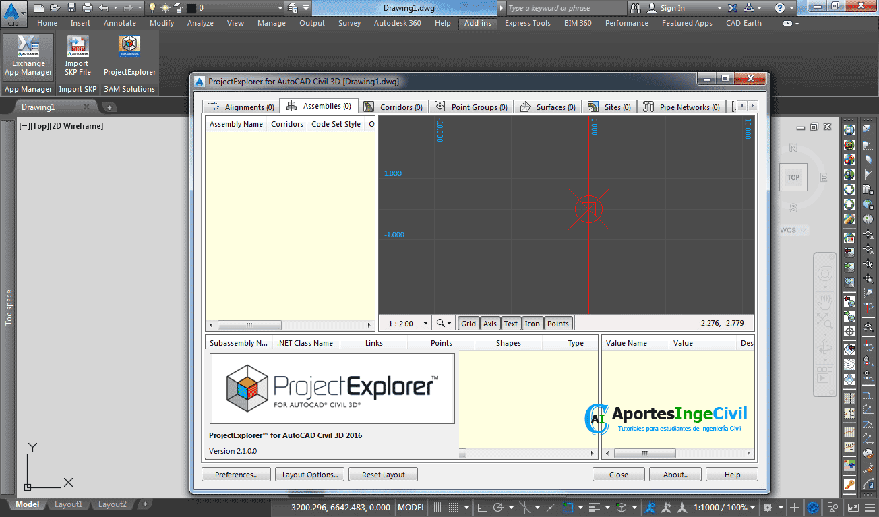879x517 pixels.
Task: Plot the drawing using the printer icon
Action: [88, 8]
